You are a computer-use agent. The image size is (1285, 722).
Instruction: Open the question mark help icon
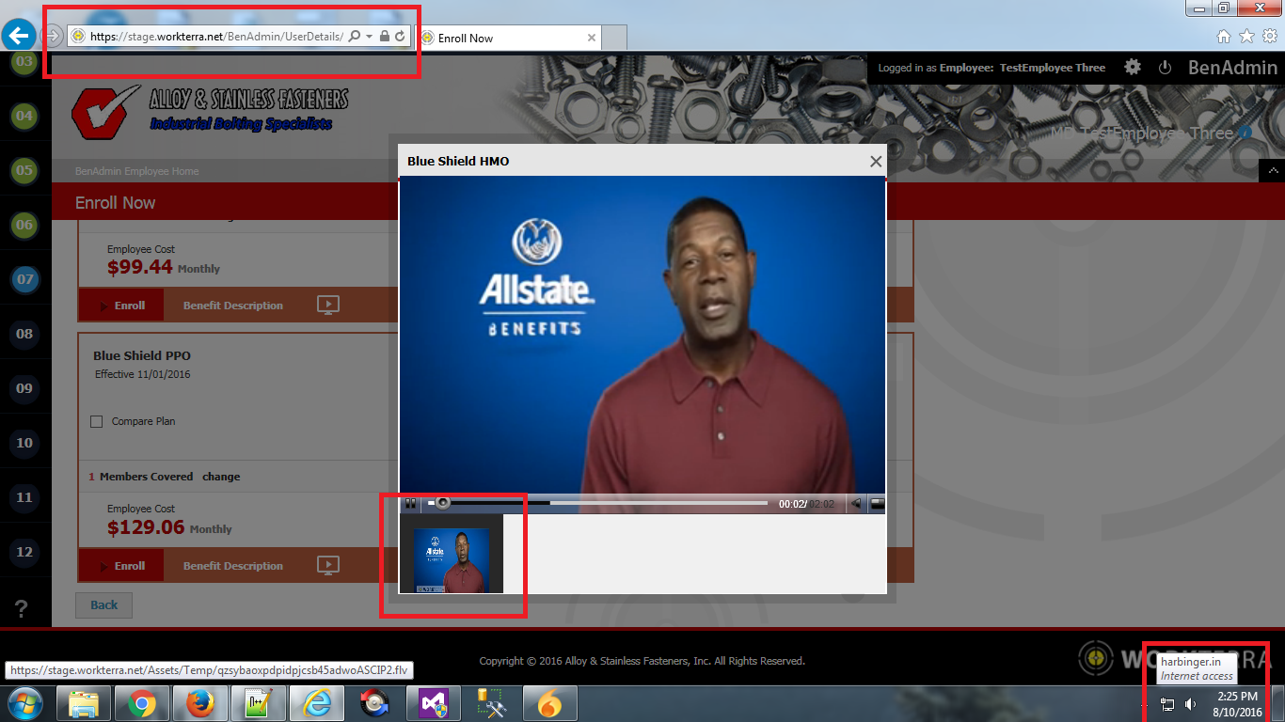(x=22, y=608)
